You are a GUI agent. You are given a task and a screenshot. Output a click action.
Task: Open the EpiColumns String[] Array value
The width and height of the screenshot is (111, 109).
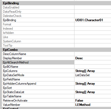click(93, 71)
